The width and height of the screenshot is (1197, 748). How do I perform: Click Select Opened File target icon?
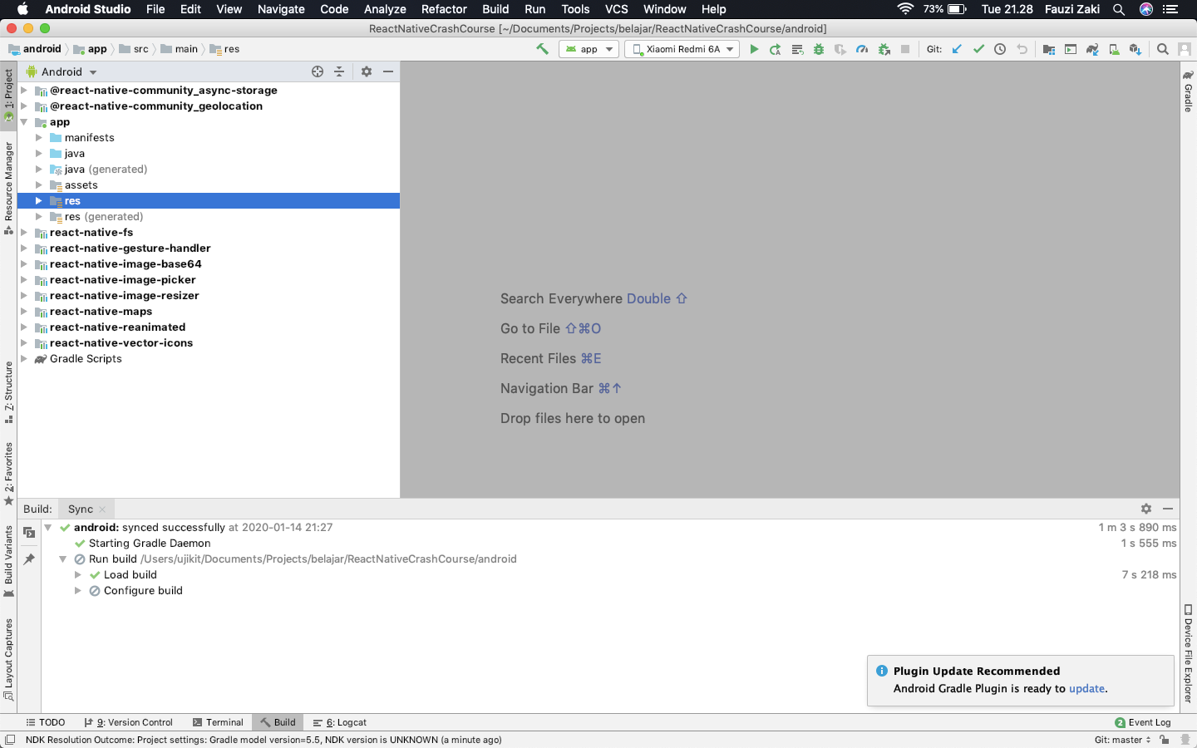(318, 71)
